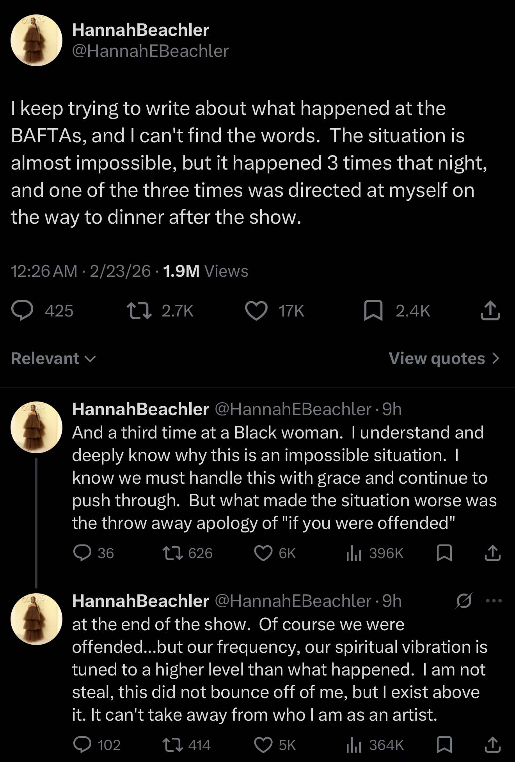The height and width of the screenshot is (762, 515).
Task: Open the @HannahEBeachler handle in header
Action: pos(150,51)
